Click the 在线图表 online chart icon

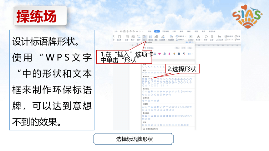point(162,37)
